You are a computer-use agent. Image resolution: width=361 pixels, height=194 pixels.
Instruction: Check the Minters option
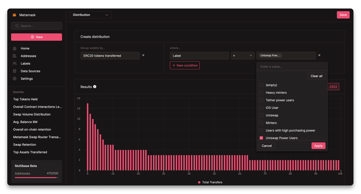point(261,123)
